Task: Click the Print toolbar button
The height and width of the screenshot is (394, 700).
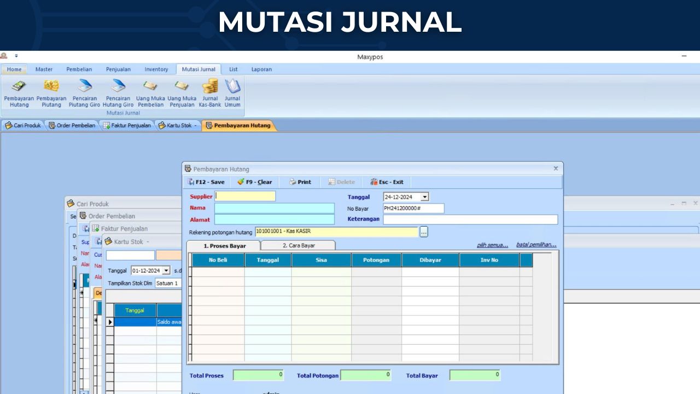Action: [300, 182]
